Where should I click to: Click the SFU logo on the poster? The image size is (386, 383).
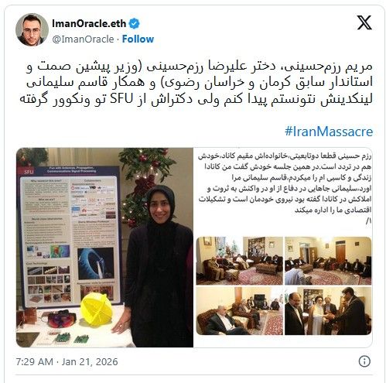pos(29,172)
